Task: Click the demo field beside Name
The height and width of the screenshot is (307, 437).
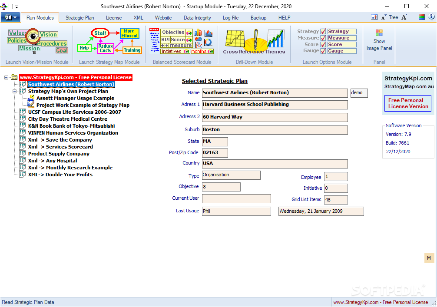Action: pyautogui.click(x=359, y=93)
